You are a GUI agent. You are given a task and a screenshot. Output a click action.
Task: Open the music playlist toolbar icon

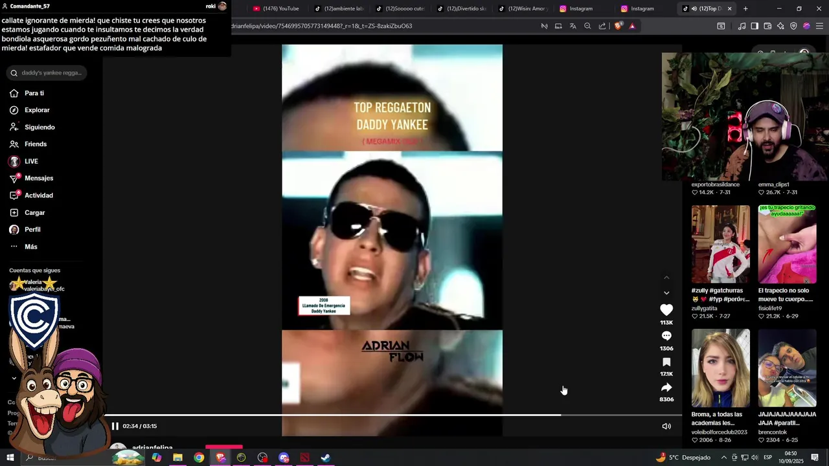[x=742, y=26]
